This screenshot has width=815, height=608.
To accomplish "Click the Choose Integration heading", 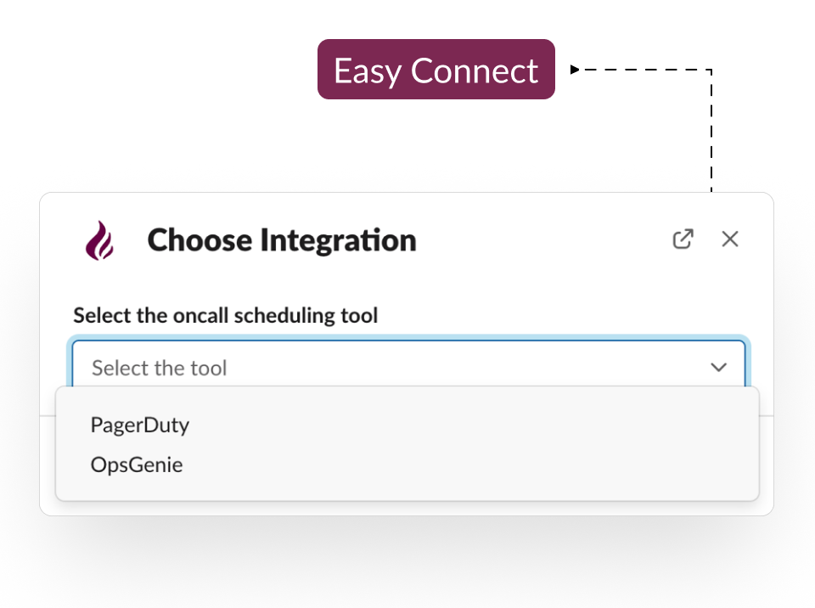I will [282, 239].
